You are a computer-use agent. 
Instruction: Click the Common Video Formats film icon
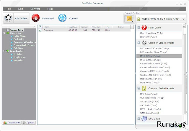[x=144, y=43]
